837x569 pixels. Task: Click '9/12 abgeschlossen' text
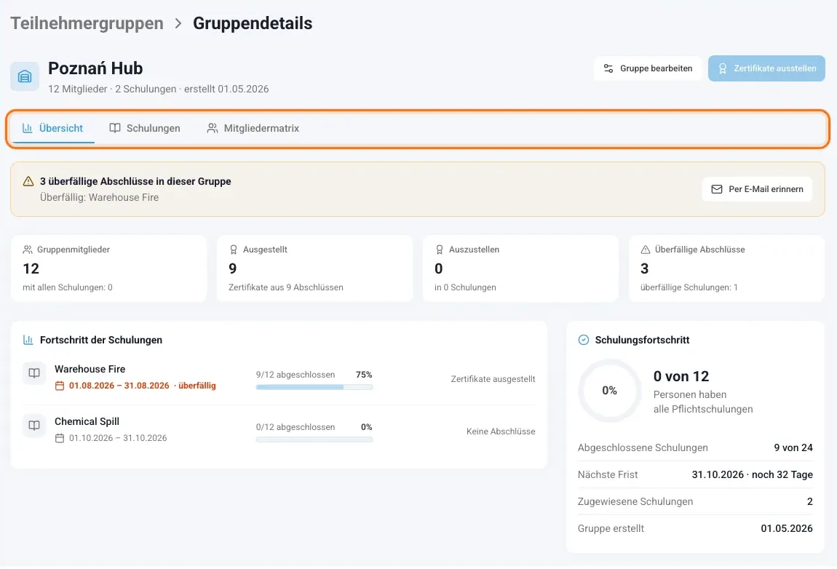[x=295, y=375]
